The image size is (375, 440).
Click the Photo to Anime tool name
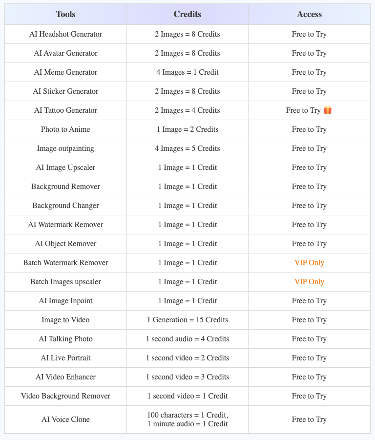tap(65, 129)
